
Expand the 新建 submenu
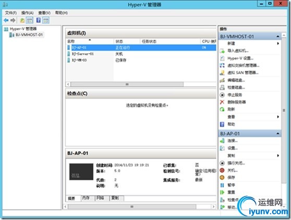pyautogui.click(x=278, y=43)
